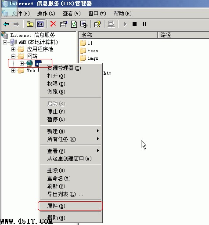Click the Internet 信息服务 root node icon
Image resolution: width=209 pixels, height=225 pixels.
pyautogui.click(x=5, y=35)
